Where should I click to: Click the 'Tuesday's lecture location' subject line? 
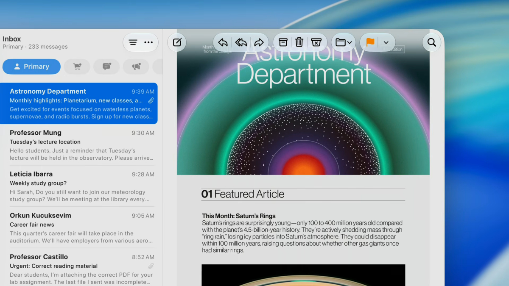pyautogui.click(x=45, y=142)
